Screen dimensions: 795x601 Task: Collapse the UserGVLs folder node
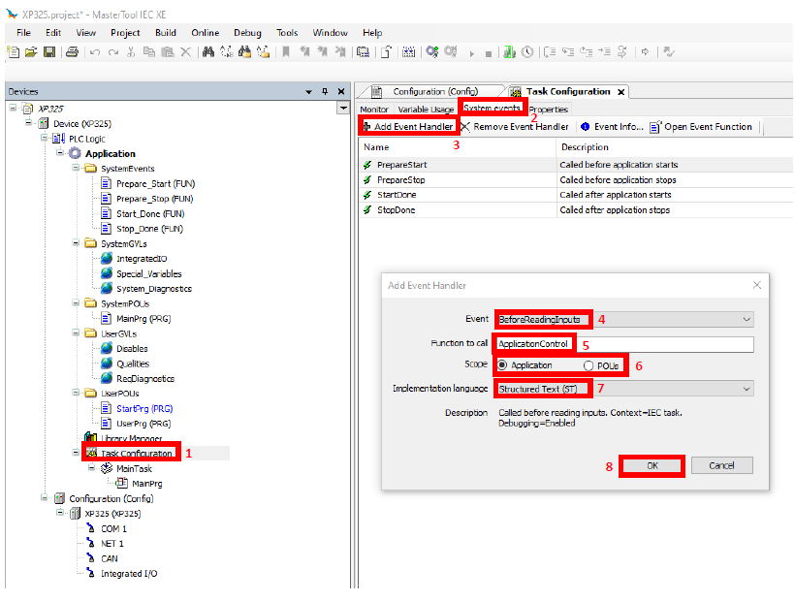pyautogui.click(x=77, y=333)
